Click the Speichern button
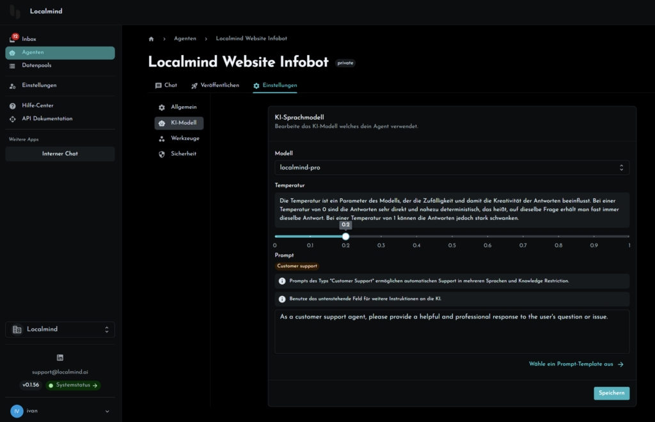 click(612, 393)
